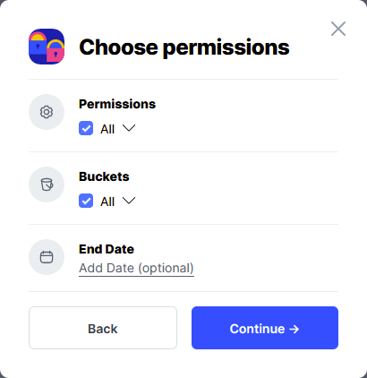The width and height of the screenshot is (367, 378).
Task: Click the blue padlock in the logo
Action: pos(38,43)
